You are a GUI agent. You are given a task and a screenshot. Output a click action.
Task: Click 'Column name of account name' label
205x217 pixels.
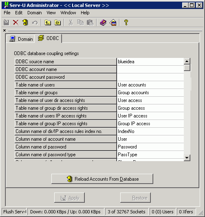click(x=66, y=139)
